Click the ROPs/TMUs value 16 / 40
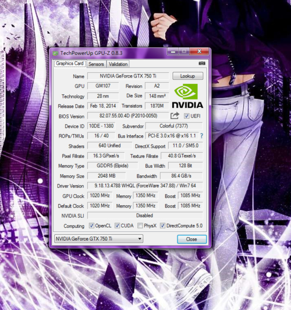This screenshot has width=291, height=310. [101, 136]
